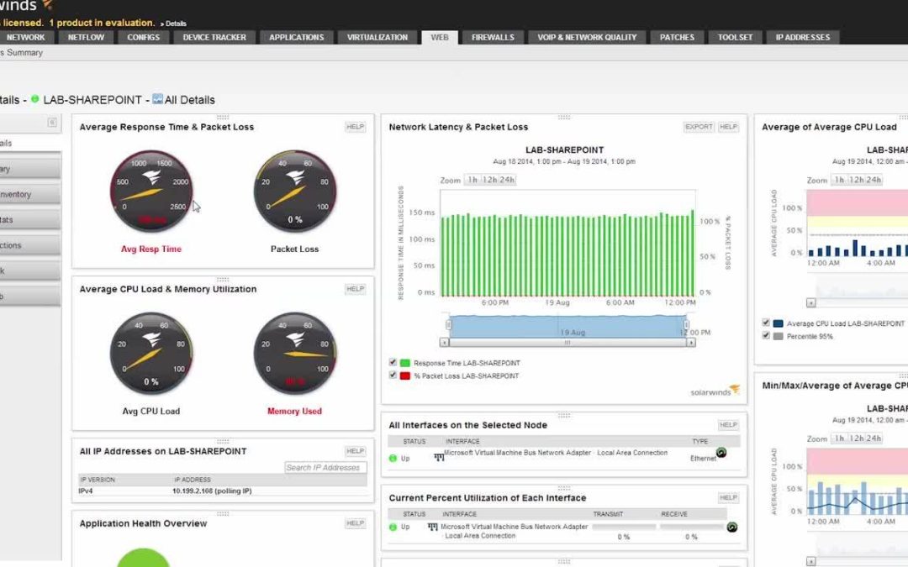Click round icon at end of All Interfaces row
The width and height of the screenshot is (908, 567).
coord(721,453)
